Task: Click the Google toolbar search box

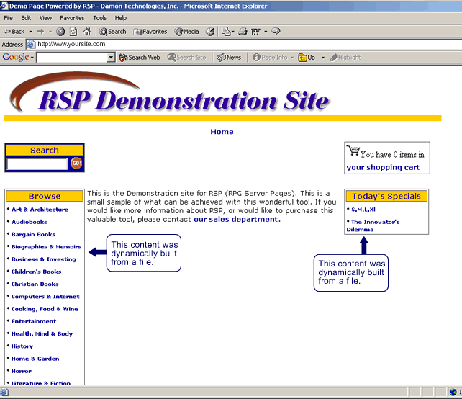Action: pyautogui.click(x=72, y=58)
